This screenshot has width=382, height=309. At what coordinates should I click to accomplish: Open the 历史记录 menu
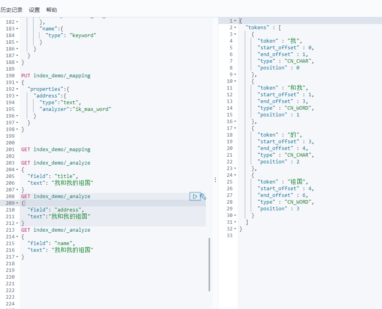[11, 10]
